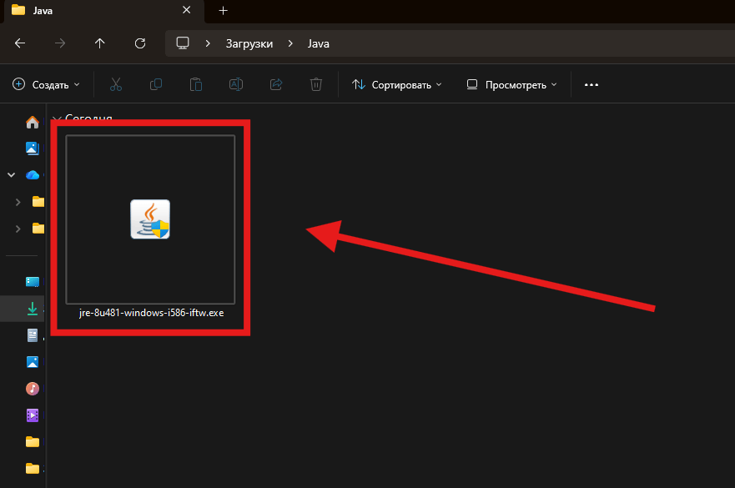Collapse the OneDrive tree node
Screen dimensions: 735x488
click(11, 175)
